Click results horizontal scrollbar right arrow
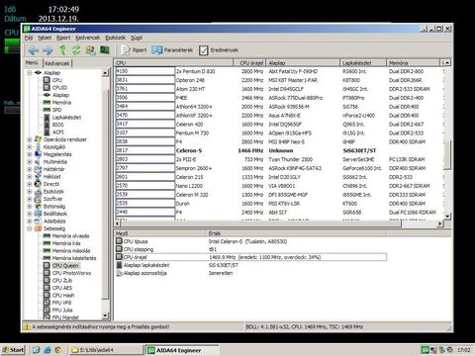The width and height of the screenshot is (475, 356). click(440, 223)
